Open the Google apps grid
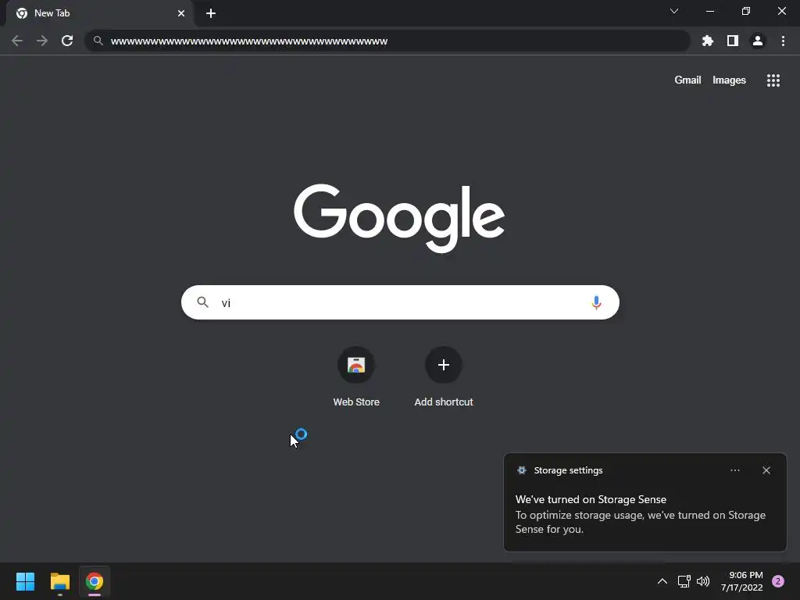This screenshot has height=600, width=800. coord(773,80)
